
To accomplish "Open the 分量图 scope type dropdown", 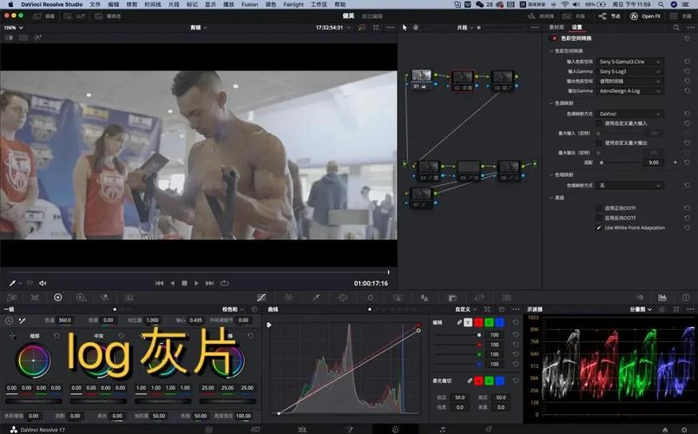I will point(641,309).
